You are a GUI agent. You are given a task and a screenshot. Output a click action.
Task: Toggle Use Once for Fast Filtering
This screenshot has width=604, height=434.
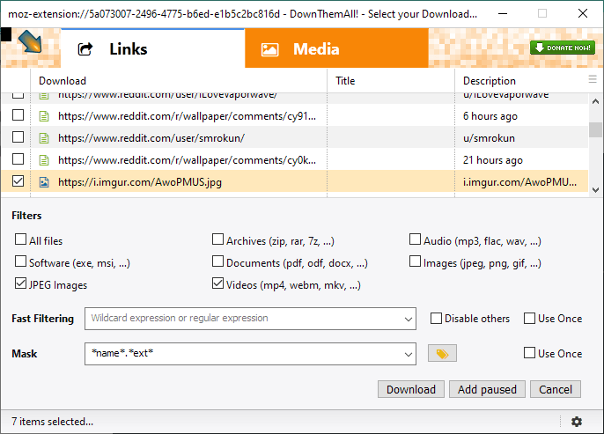530,319
